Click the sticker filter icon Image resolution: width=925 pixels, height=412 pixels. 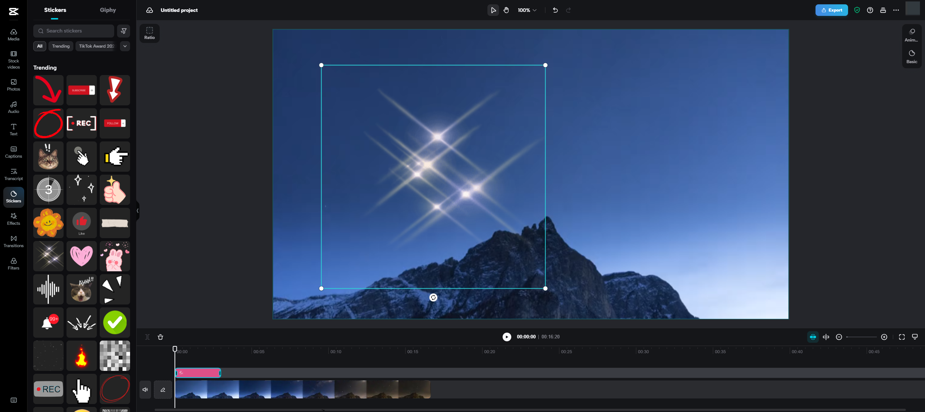click(124, 31)
